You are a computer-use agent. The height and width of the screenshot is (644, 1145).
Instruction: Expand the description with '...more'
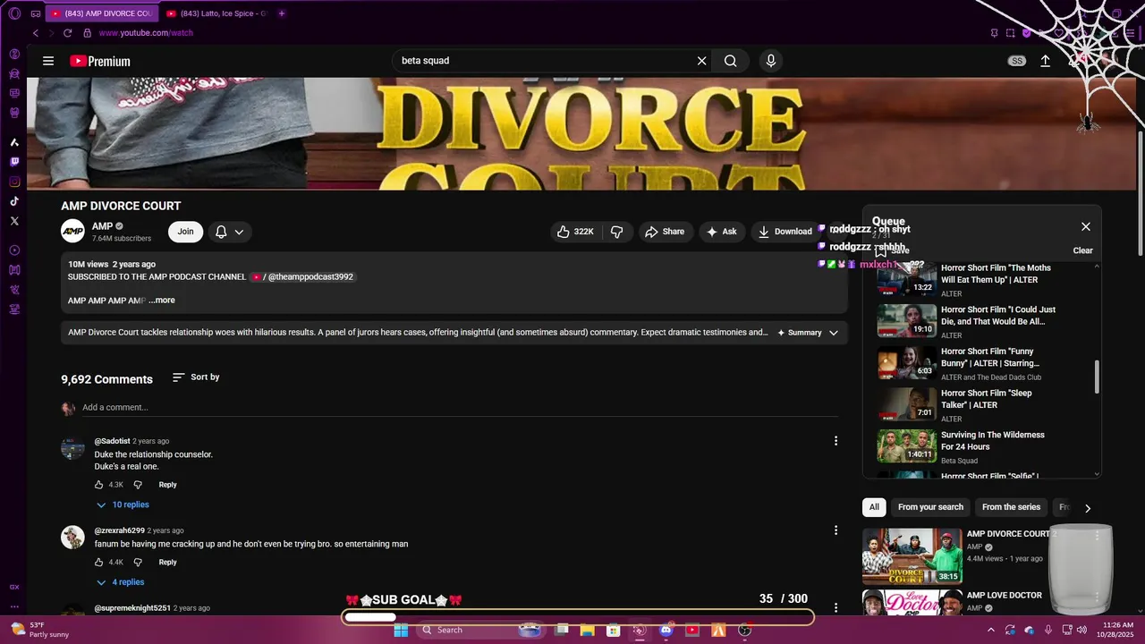162,301
